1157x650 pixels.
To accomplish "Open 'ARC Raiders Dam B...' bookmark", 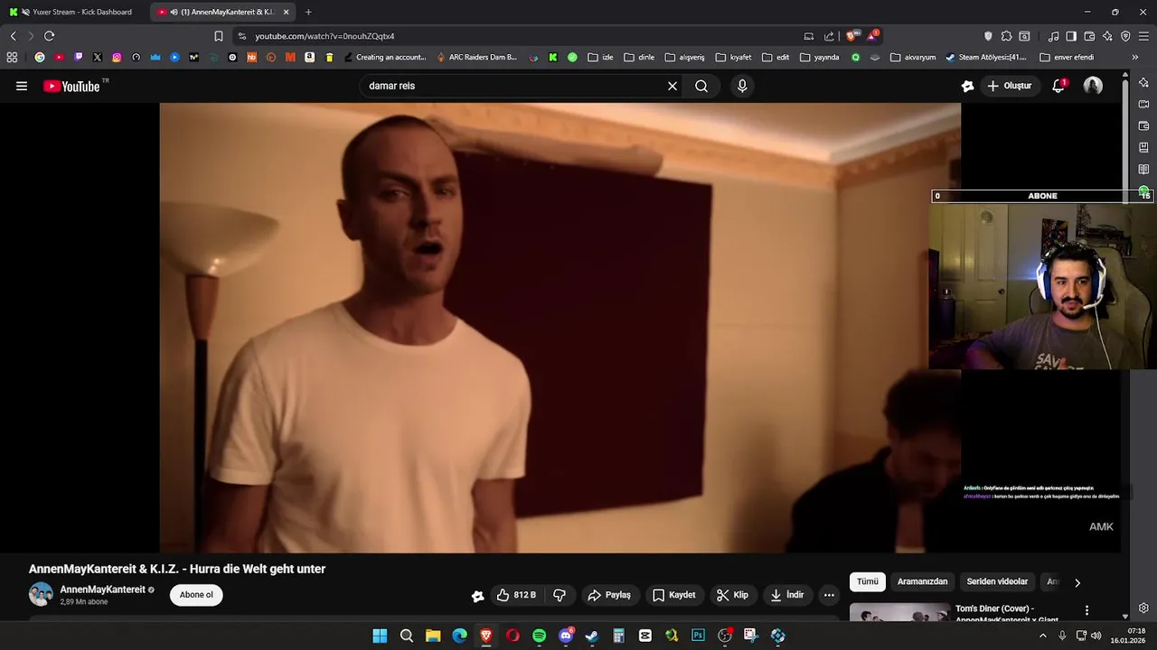I will 476,57.
